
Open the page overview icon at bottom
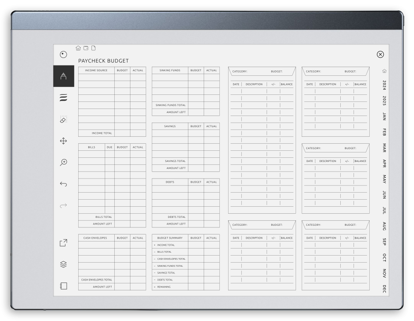click(63, 285)
